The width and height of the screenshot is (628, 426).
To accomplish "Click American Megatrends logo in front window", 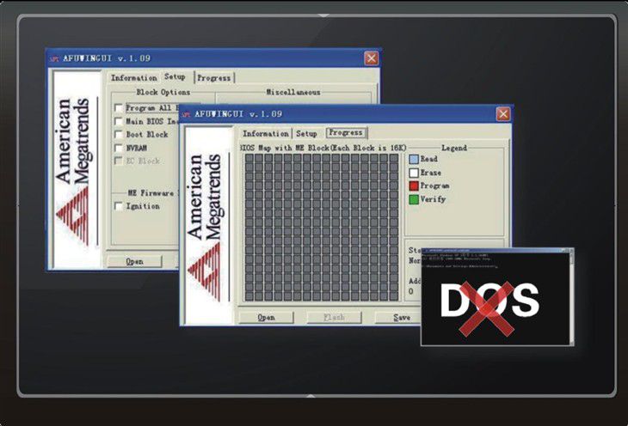I will (x=207, y=225).
